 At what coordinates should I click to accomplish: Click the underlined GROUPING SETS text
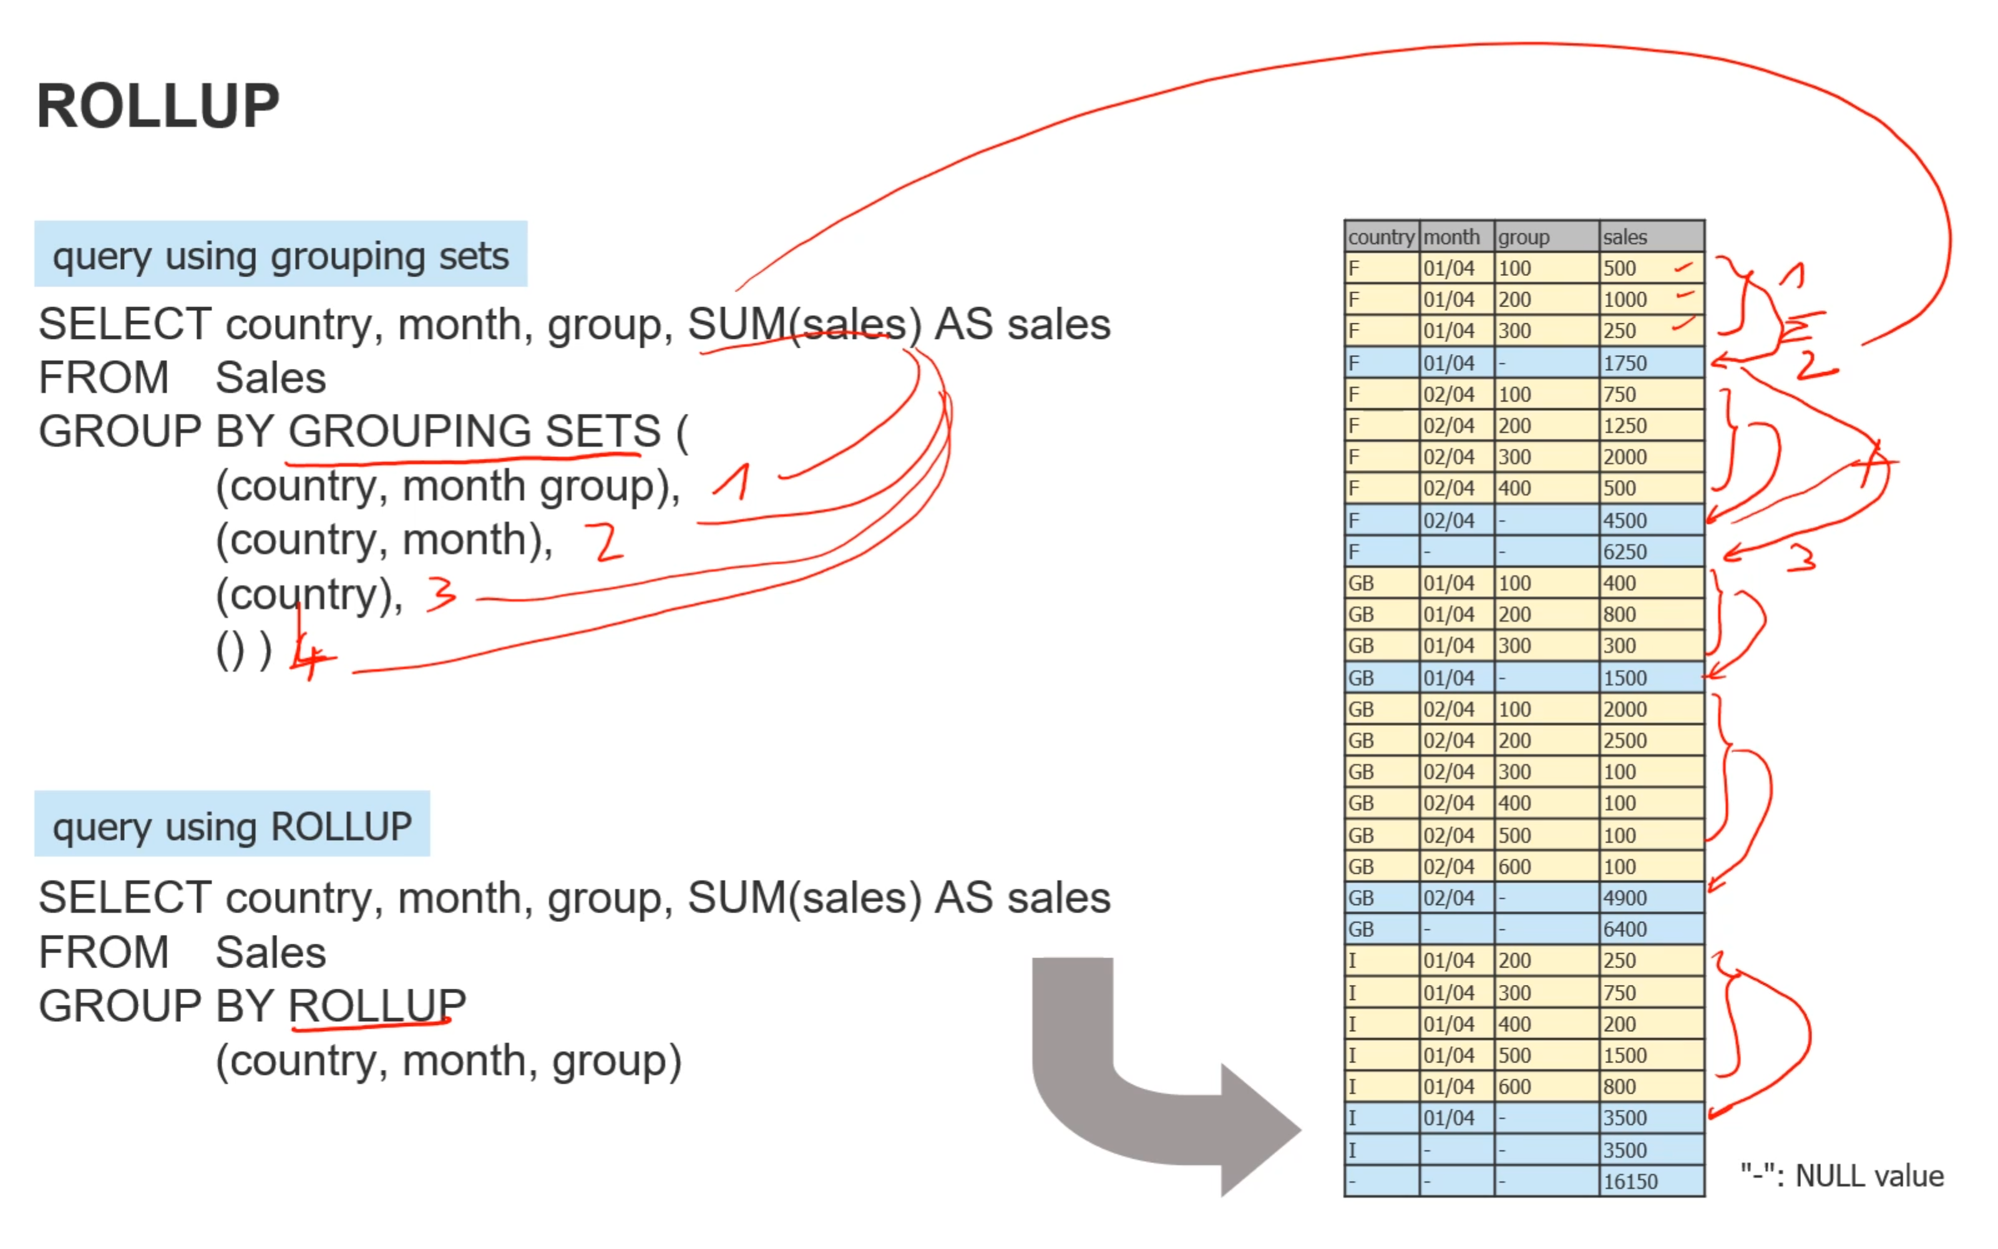474,431
